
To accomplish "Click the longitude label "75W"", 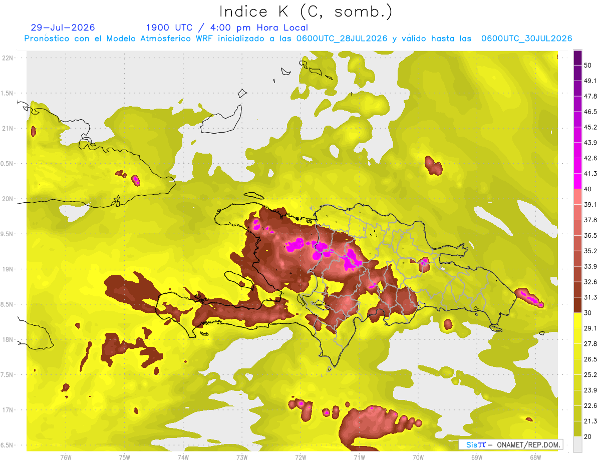I will 124,457.
